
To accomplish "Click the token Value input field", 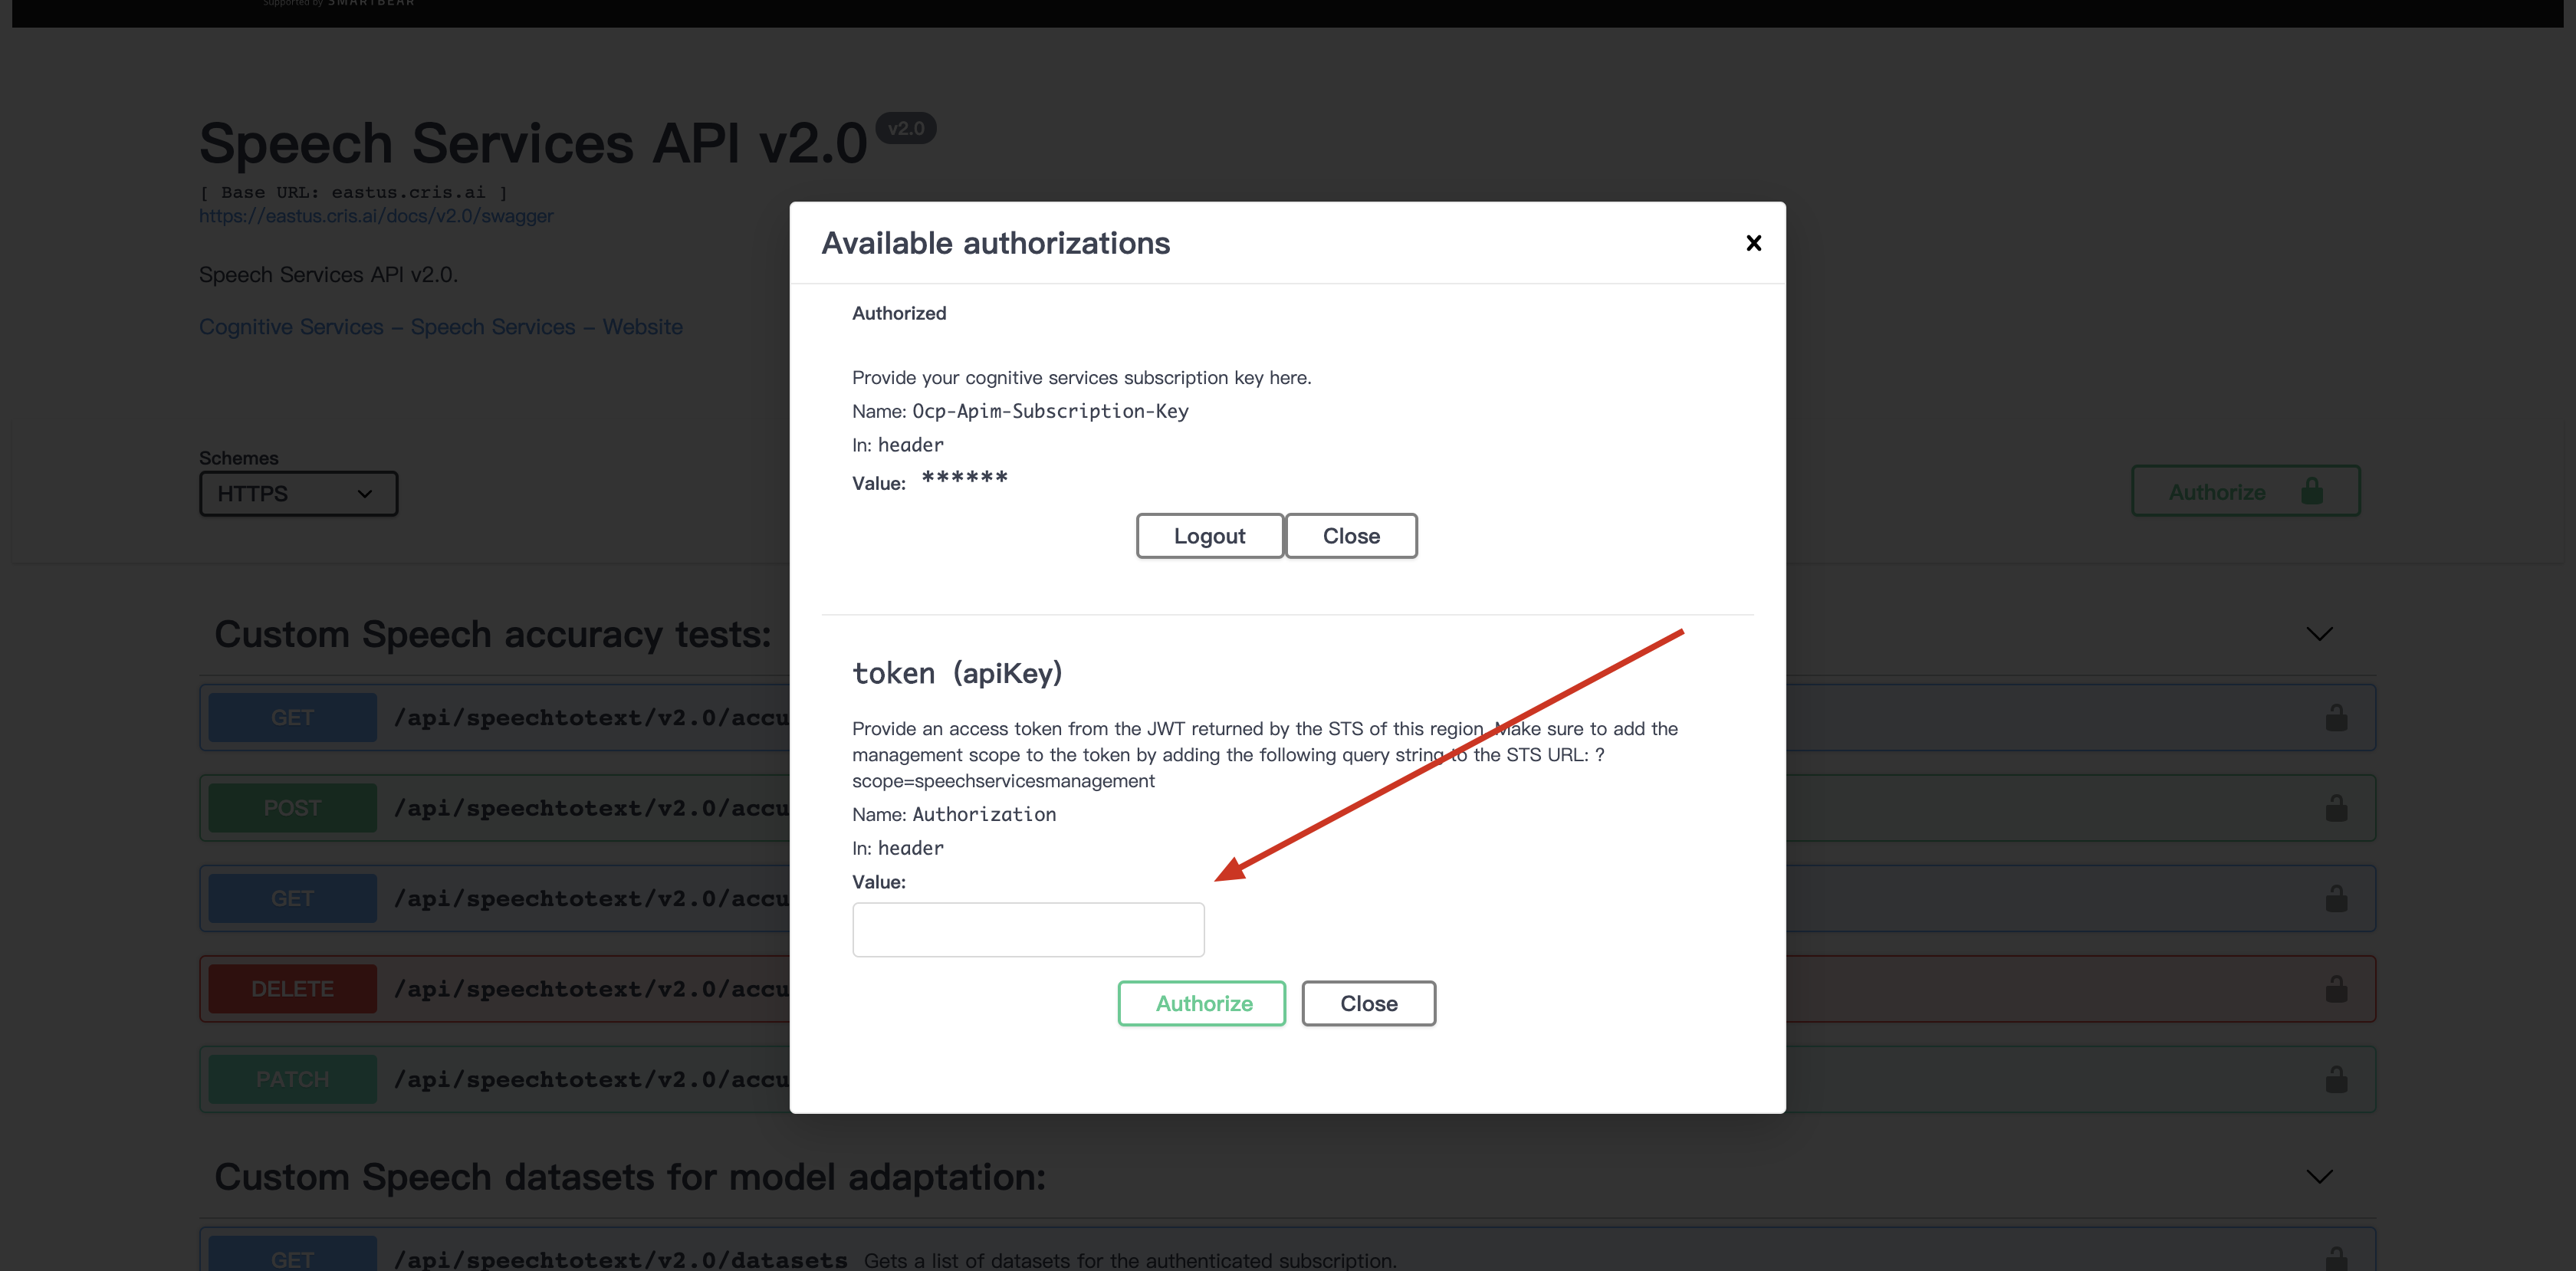I will pyautogui.click(x=1028, y=929).
